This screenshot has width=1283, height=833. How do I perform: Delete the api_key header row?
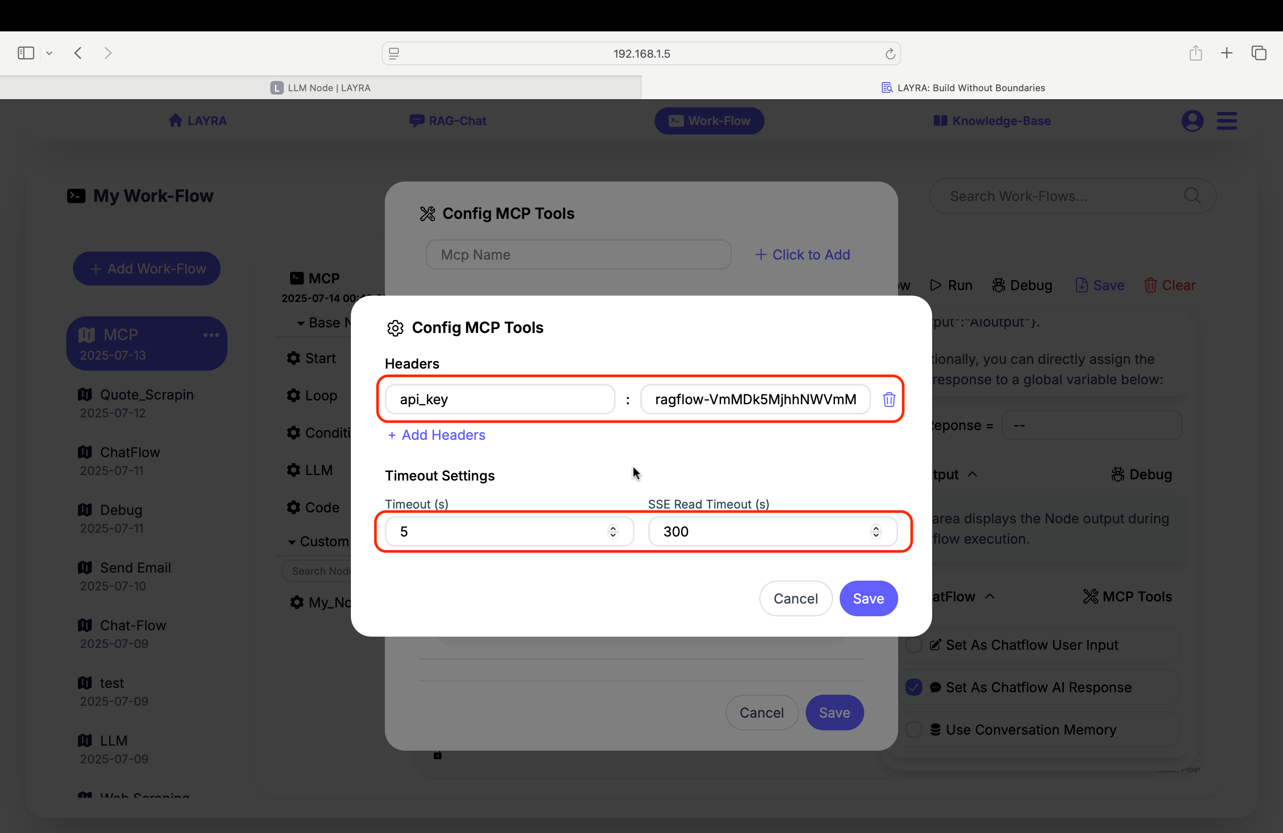(889, 399)
